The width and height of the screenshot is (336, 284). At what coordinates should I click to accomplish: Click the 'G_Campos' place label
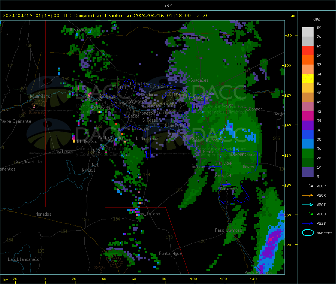(253, 109)
